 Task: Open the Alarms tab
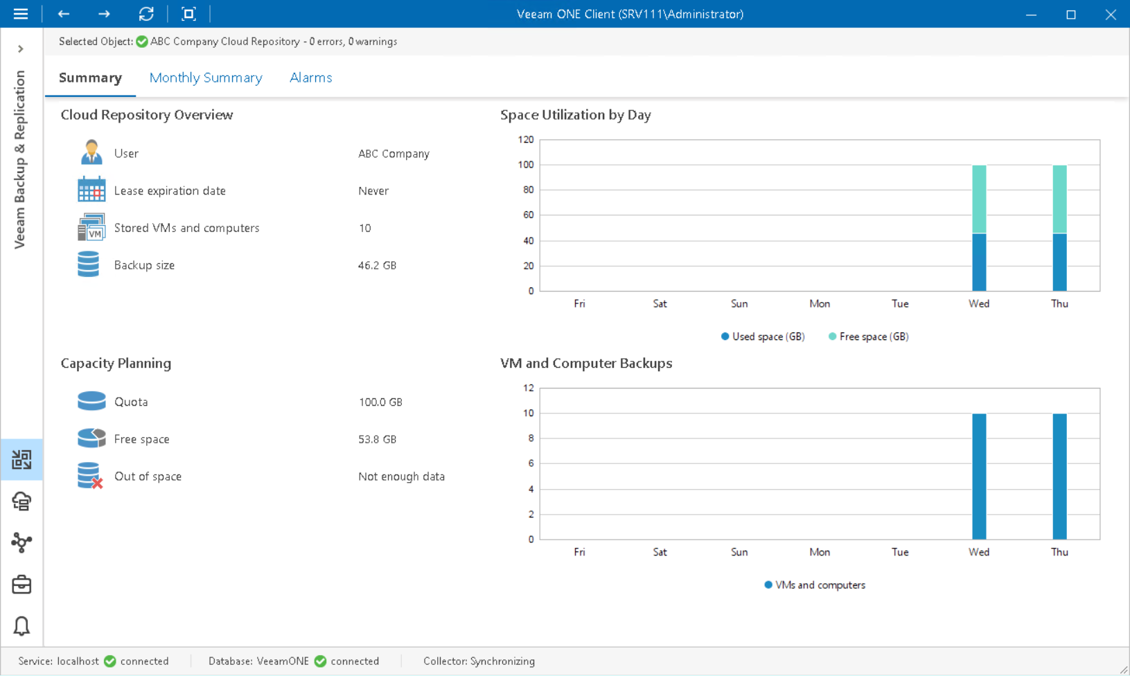pyautogui.click(x=310, y=78)
